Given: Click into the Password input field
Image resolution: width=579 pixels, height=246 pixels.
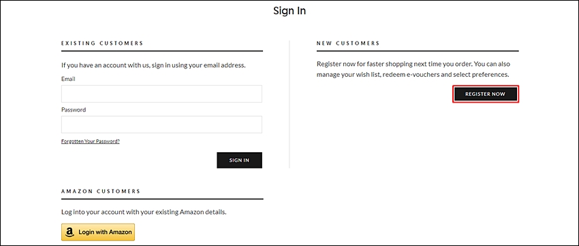Looking at the screenshot, I should [161, 124].
